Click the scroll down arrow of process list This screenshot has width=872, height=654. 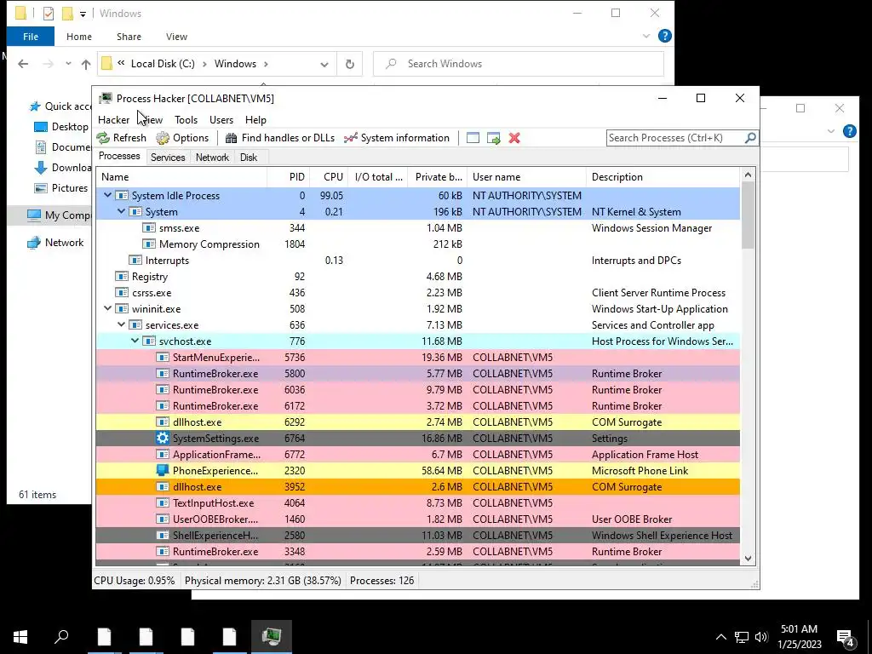748,559
